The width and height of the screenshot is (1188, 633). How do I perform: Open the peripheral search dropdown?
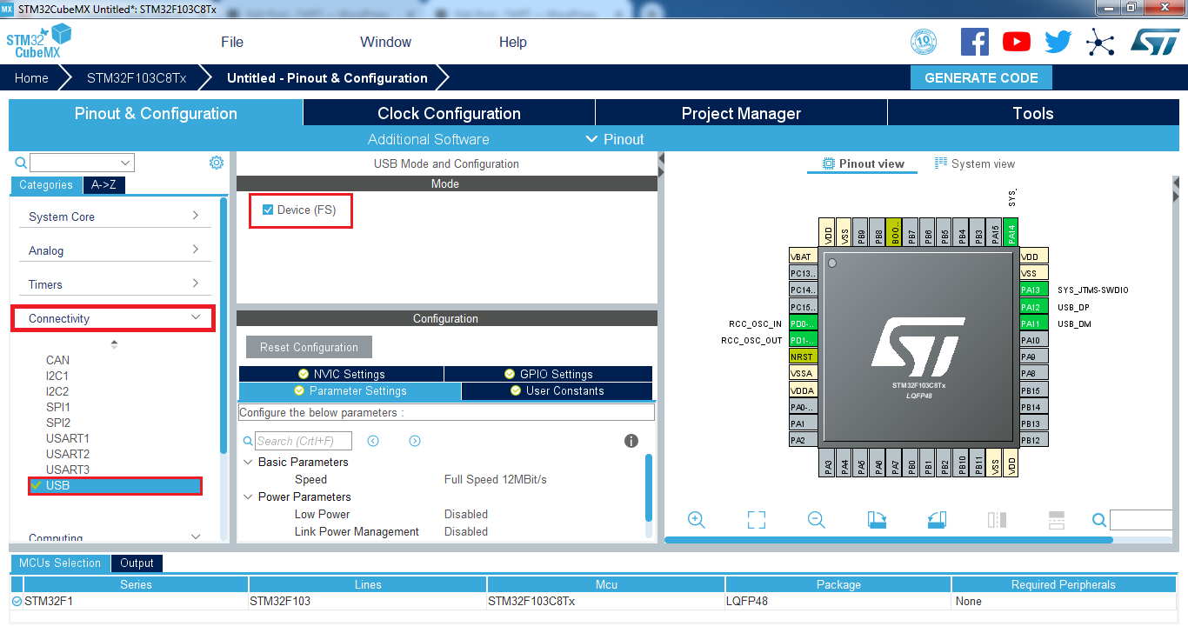click(x=126, y=163)
